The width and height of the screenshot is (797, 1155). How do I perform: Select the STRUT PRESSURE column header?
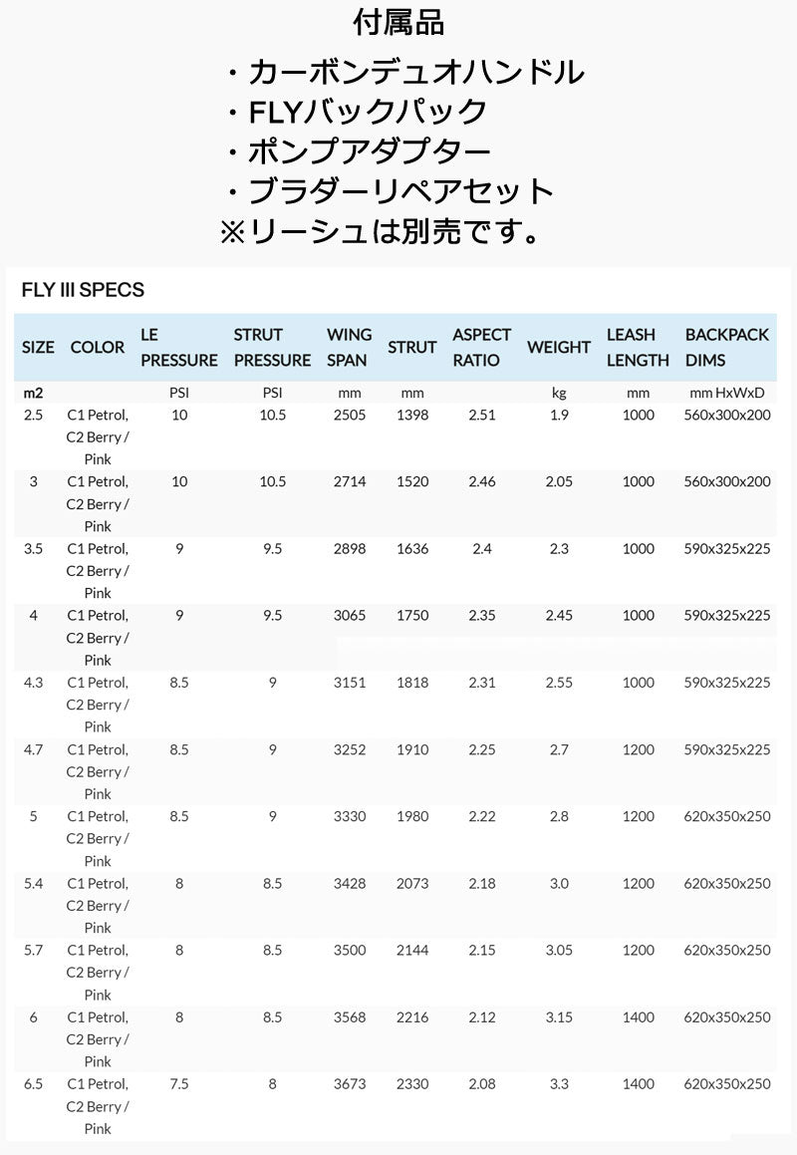(272, 348)
